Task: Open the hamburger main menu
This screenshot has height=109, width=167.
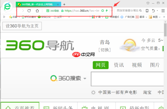Action: click(x=163, y=11)
